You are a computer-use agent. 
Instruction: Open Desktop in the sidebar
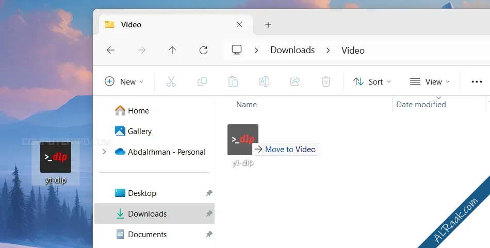135,193
